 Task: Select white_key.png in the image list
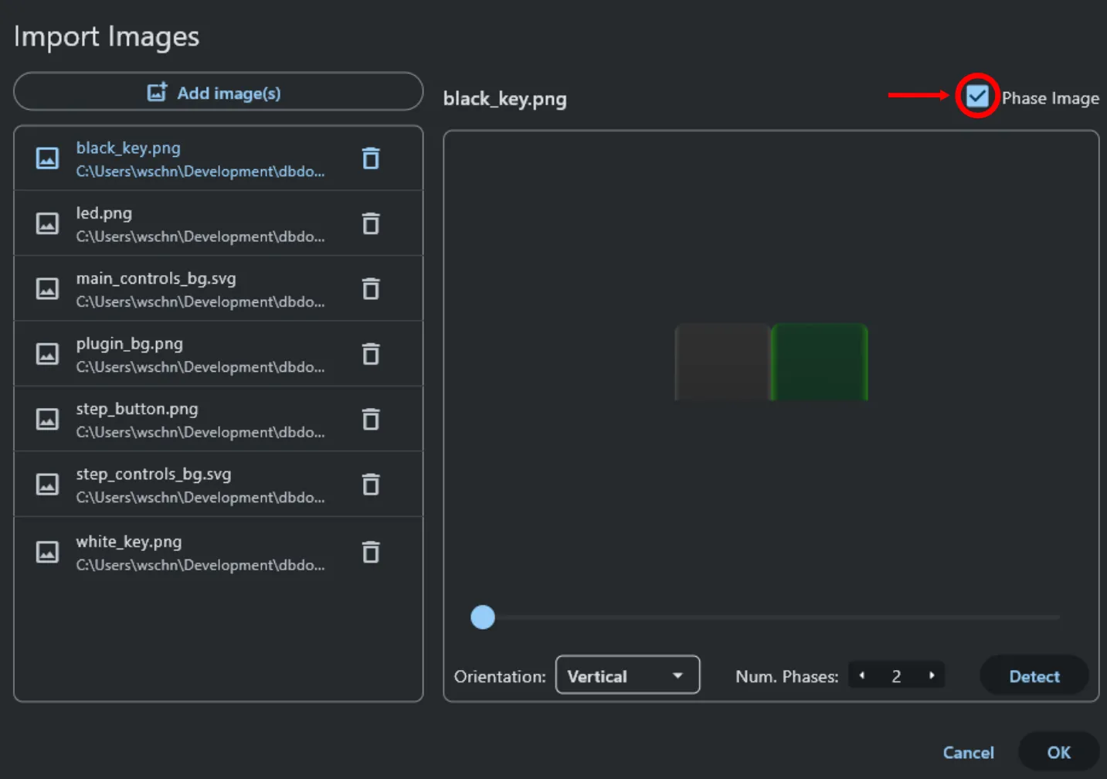tap(219, 552)
